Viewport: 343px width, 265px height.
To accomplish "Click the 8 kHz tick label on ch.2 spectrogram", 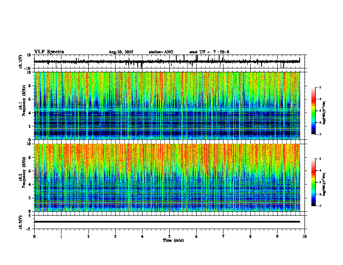I will pos(30,158).
